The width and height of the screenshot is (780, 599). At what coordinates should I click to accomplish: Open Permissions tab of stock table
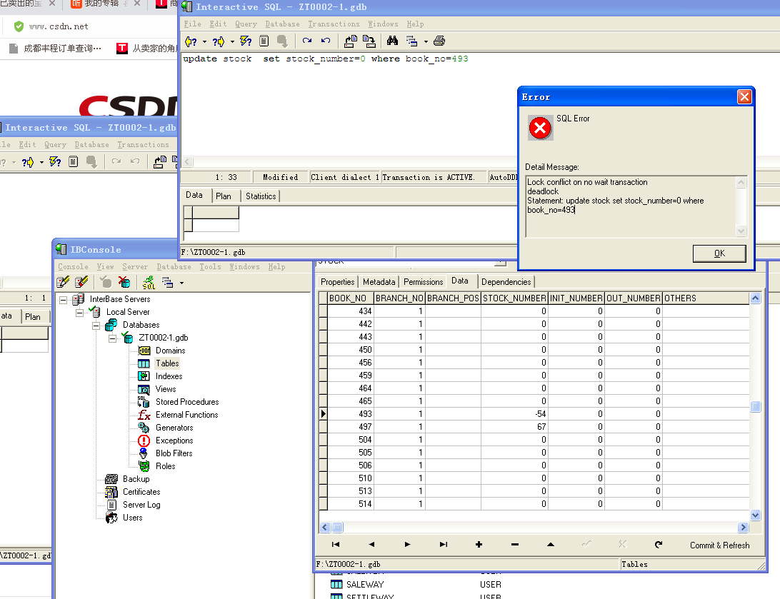424,282
